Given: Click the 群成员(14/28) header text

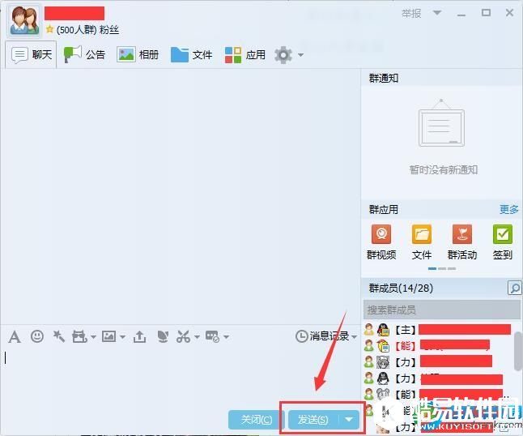Looking at the screenshot, I should [401, 288].
